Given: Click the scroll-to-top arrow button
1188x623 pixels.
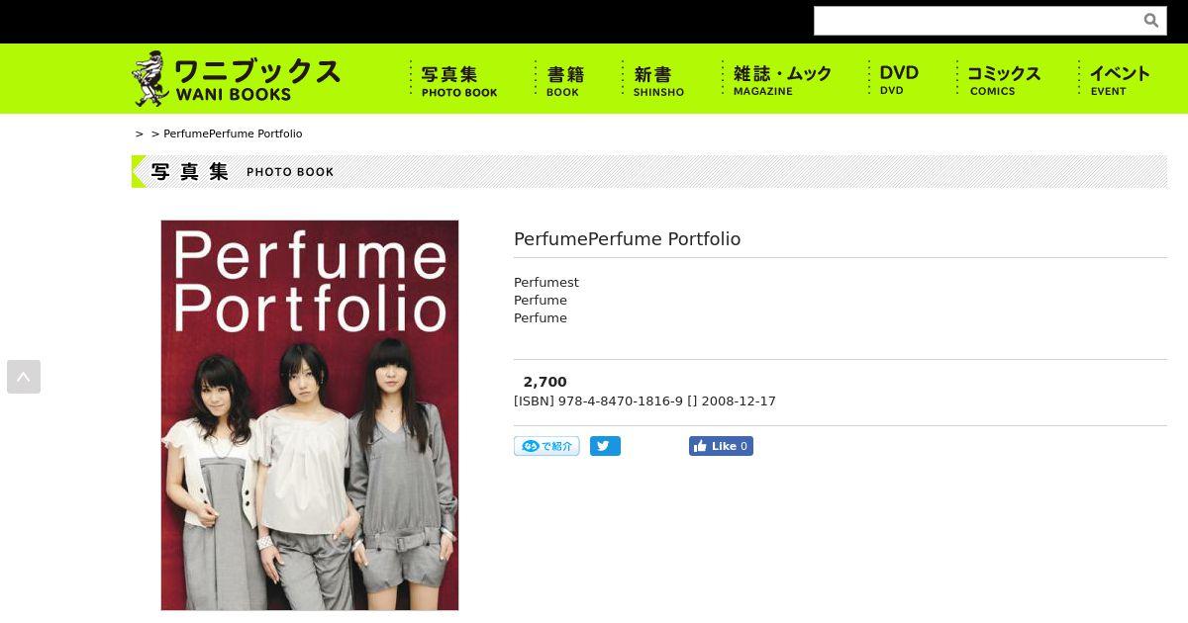Looking at the screenshot, I should tap(24, 377).
